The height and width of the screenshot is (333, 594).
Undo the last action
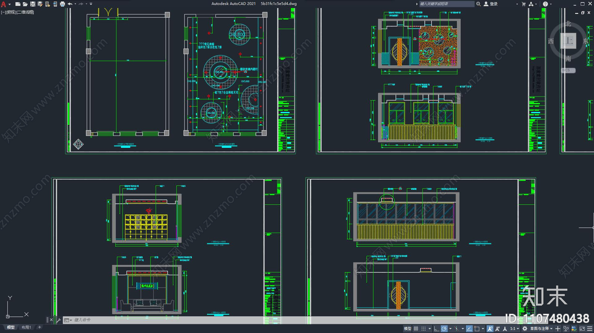coord(70,4)
